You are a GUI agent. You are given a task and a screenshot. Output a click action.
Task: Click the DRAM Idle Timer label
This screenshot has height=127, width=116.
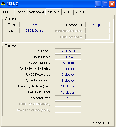38,92
